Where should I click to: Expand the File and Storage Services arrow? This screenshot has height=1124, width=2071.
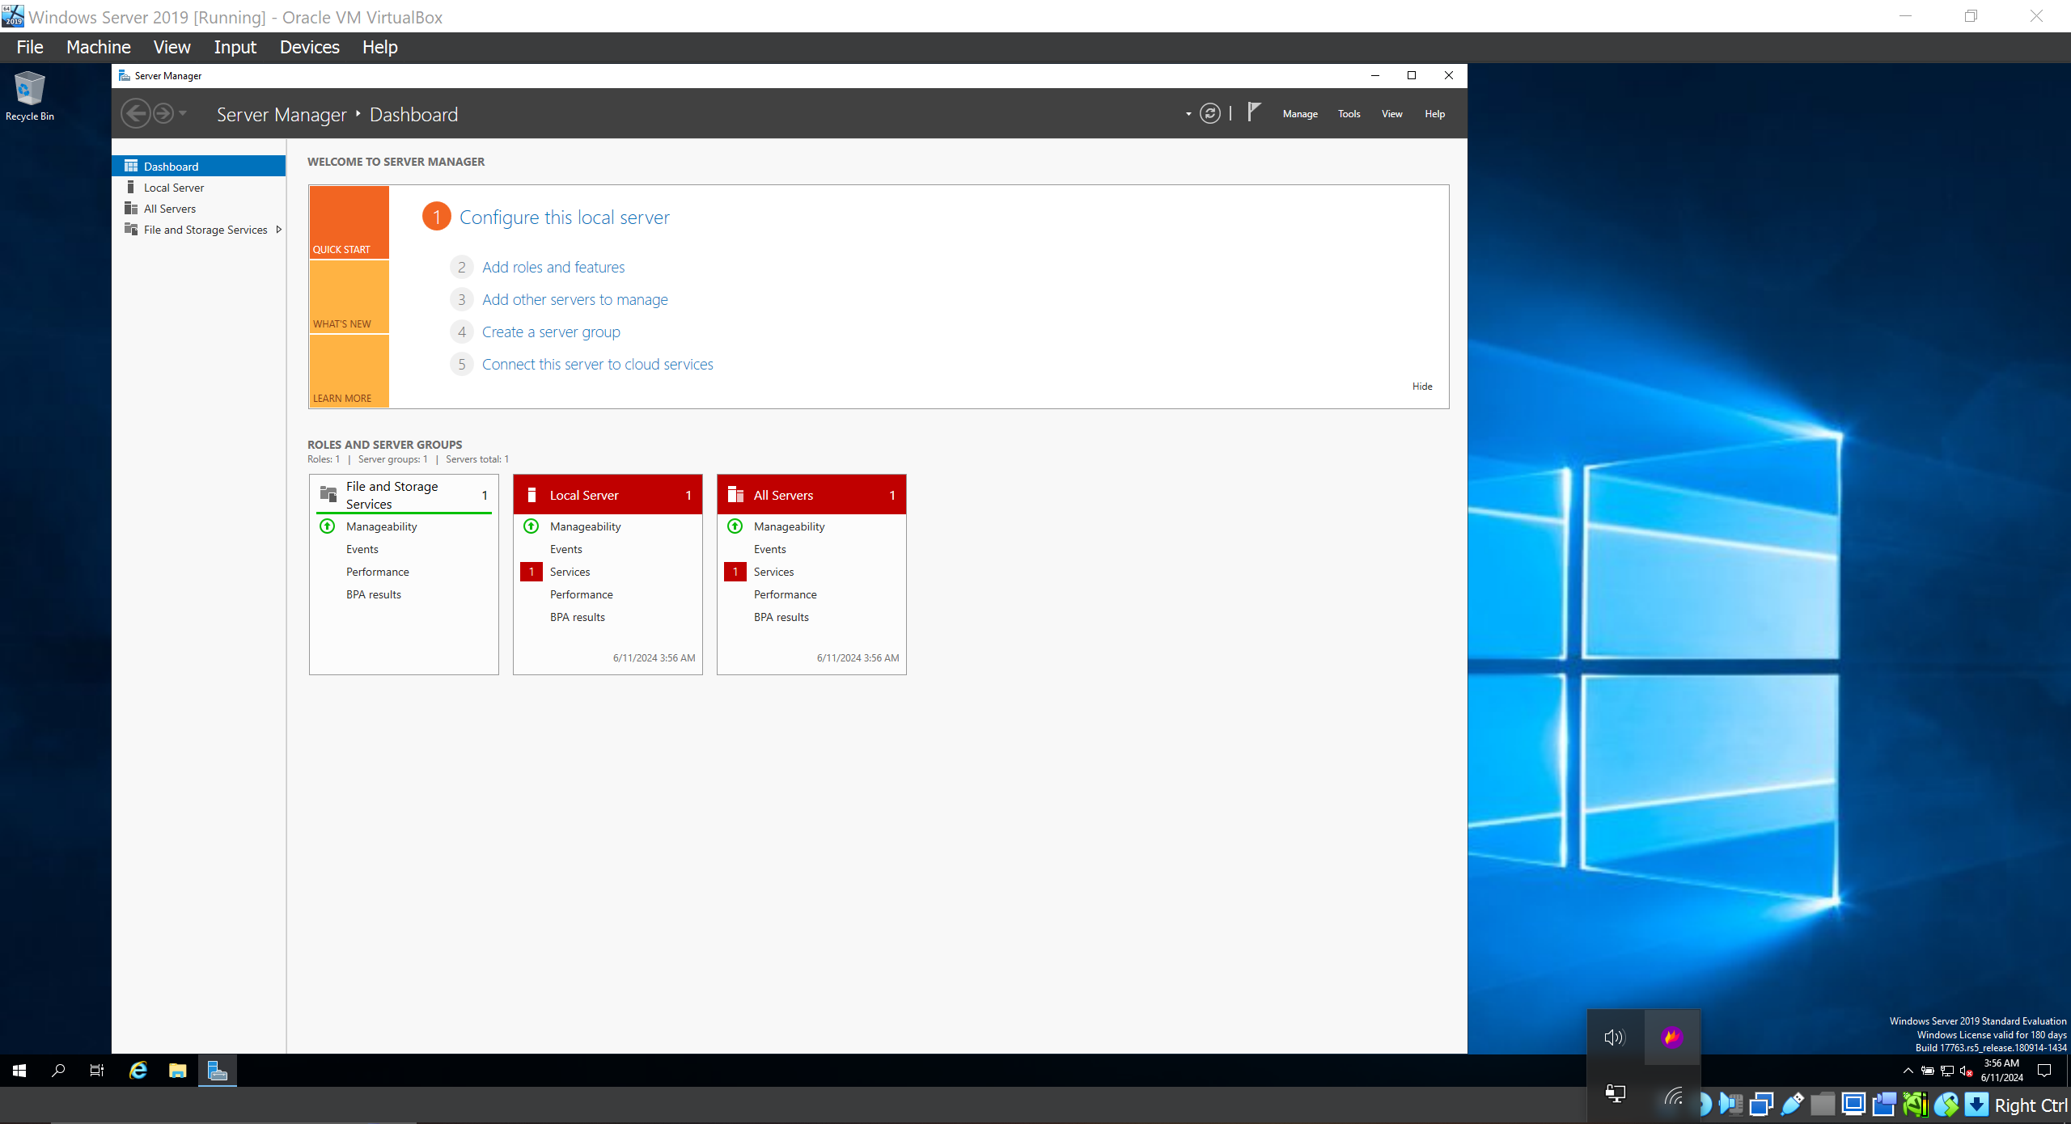tap(279, 230)
